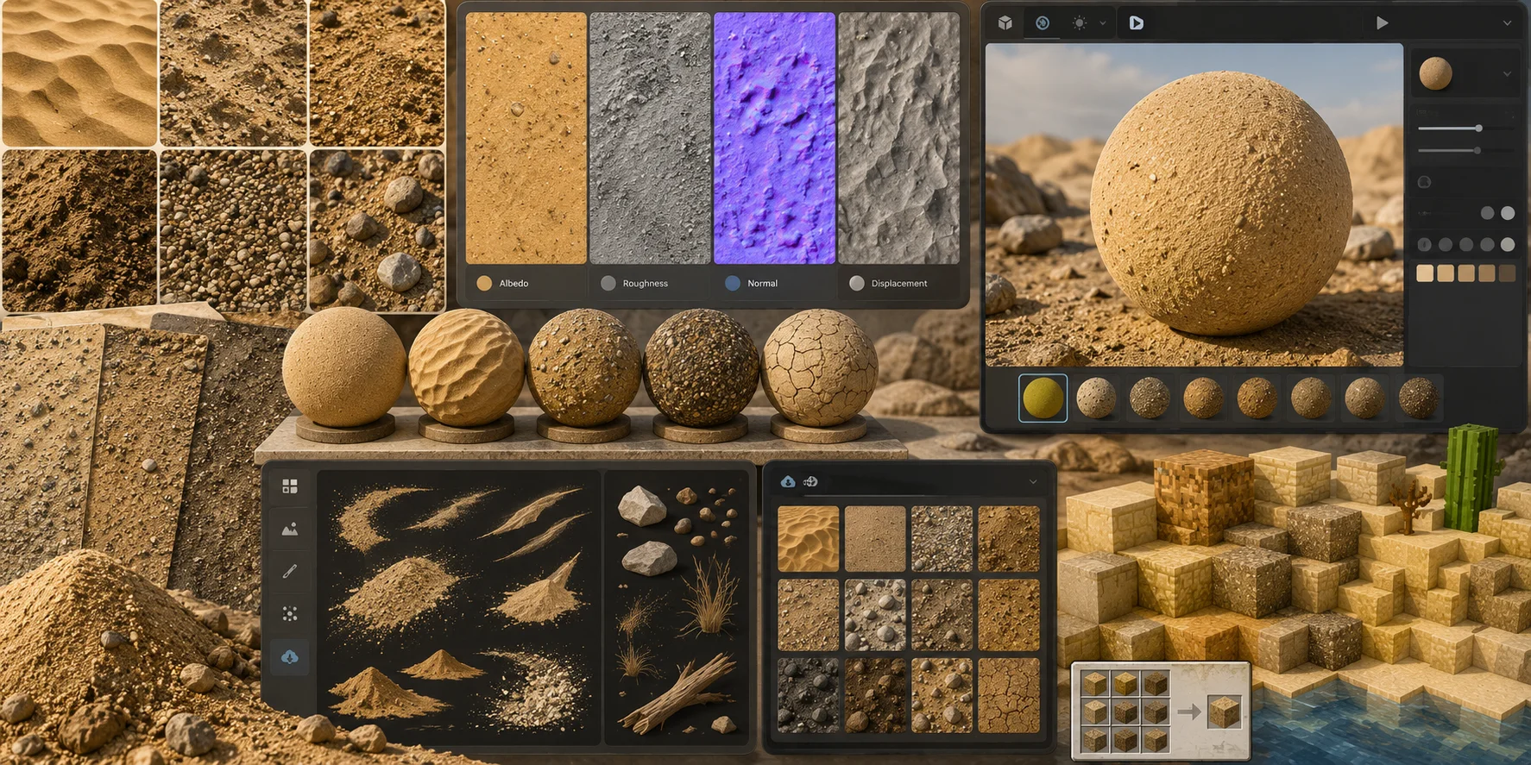Click the crafting result block
The image size is (1531, 765).
1224,712
